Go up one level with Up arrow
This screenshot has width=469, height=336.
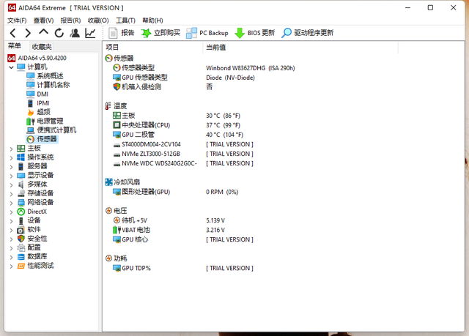click(43, 32)
